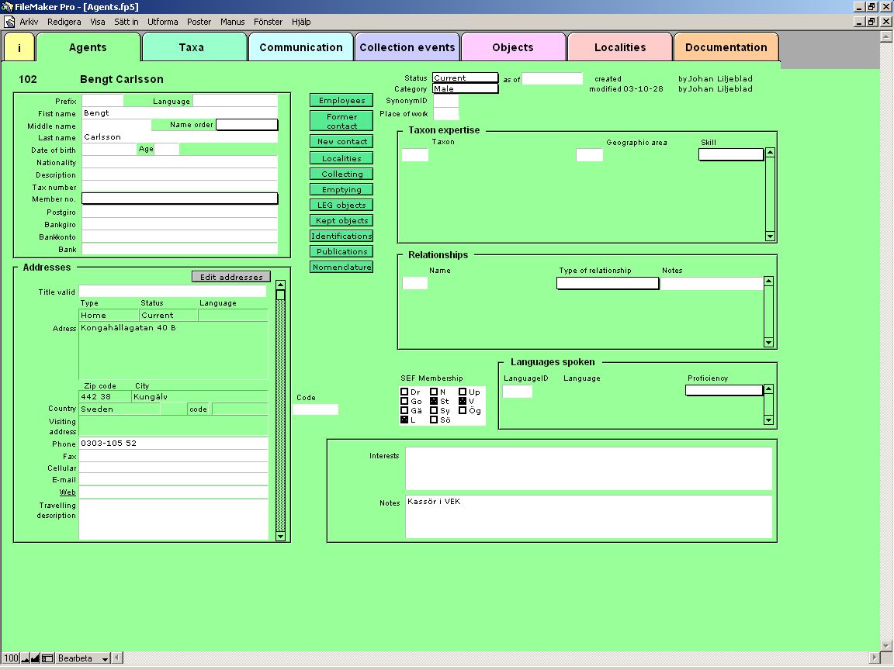This screenshot has height=670, width=894.
Task: Click the horizontal scrollbar left arrow
Action: coord(117,658)
